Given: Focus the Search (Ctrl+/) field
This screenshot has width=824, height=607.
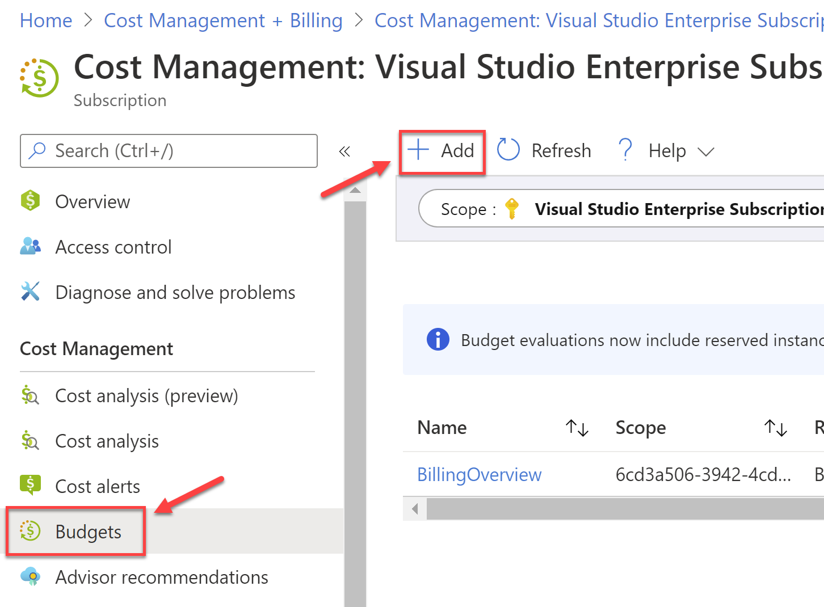Looking at the screenshot, I should click(x=169, y=151).
